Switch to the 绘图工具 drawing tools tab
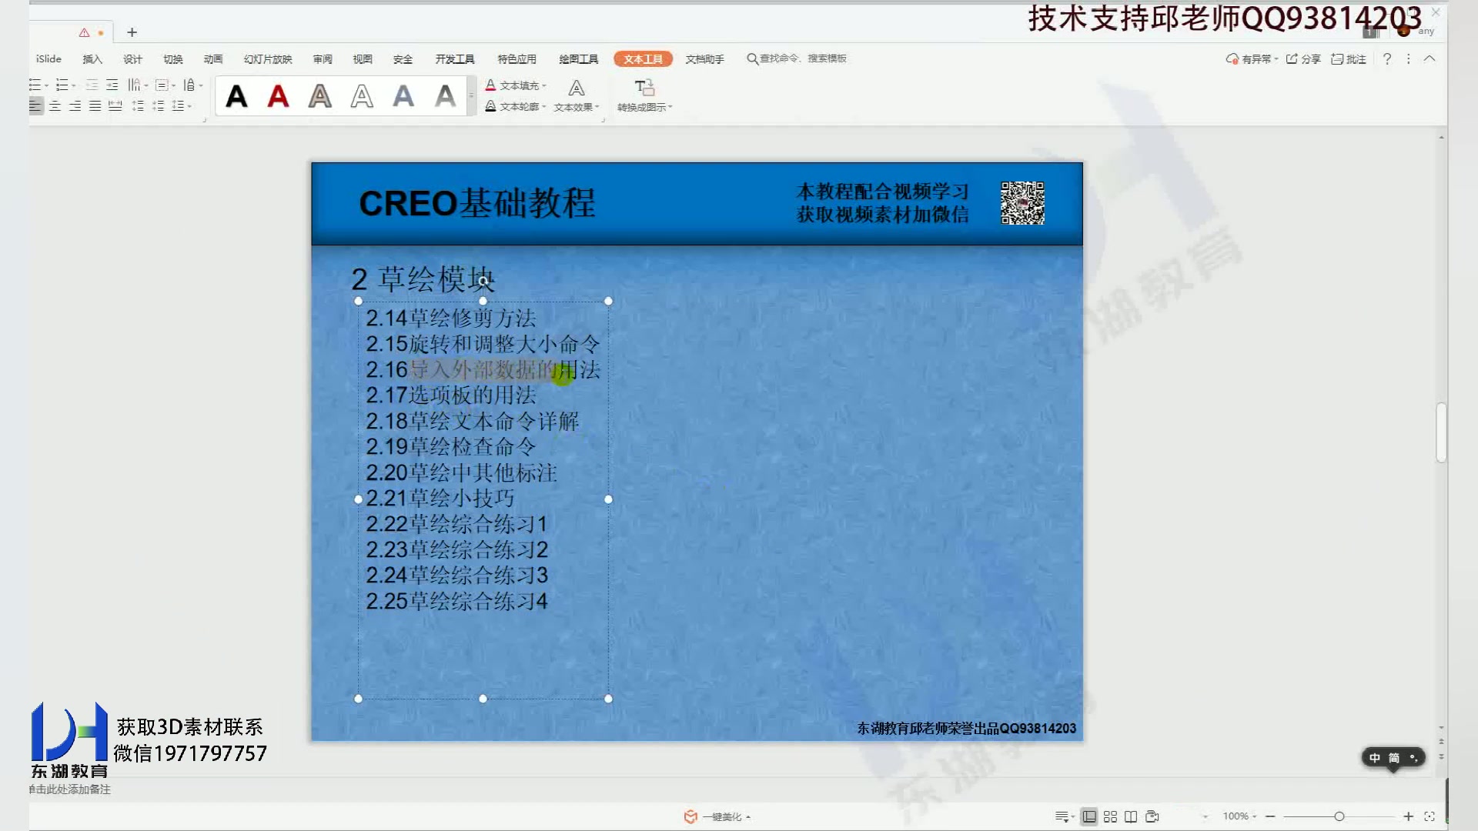 (578, 59)
